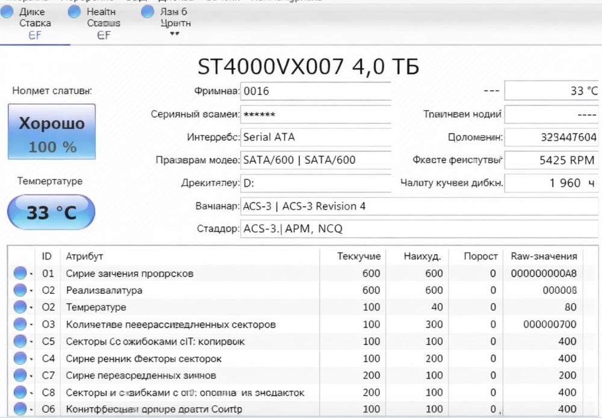Click the Чалоту кучвеи дибкы label
Viewport: 602px width, 418px height.
(x=451, y=183)
